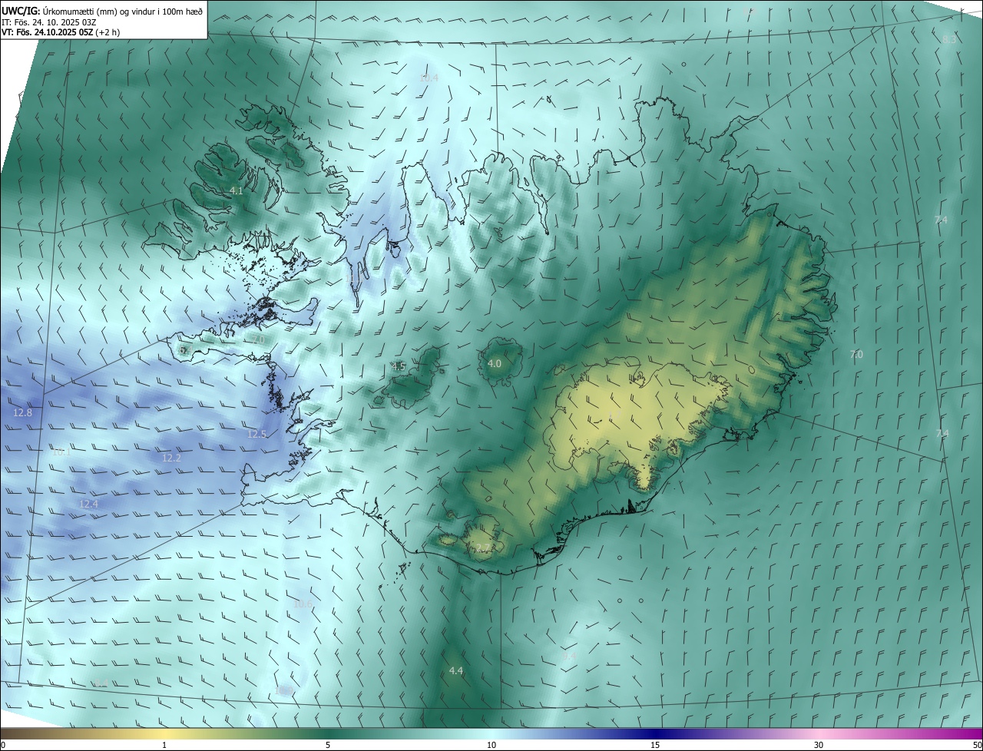Click the 30 tick label on the color scale

tap(819, 745)
